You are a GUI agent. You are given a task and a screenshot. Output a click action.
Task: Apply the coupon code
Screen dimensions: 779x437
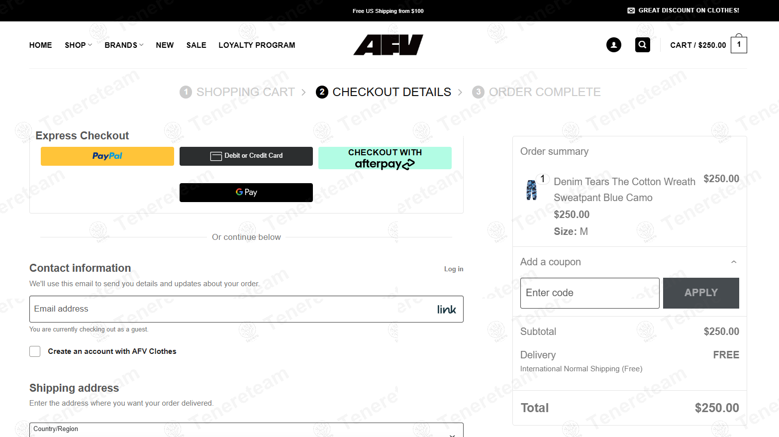coord(700,293)
